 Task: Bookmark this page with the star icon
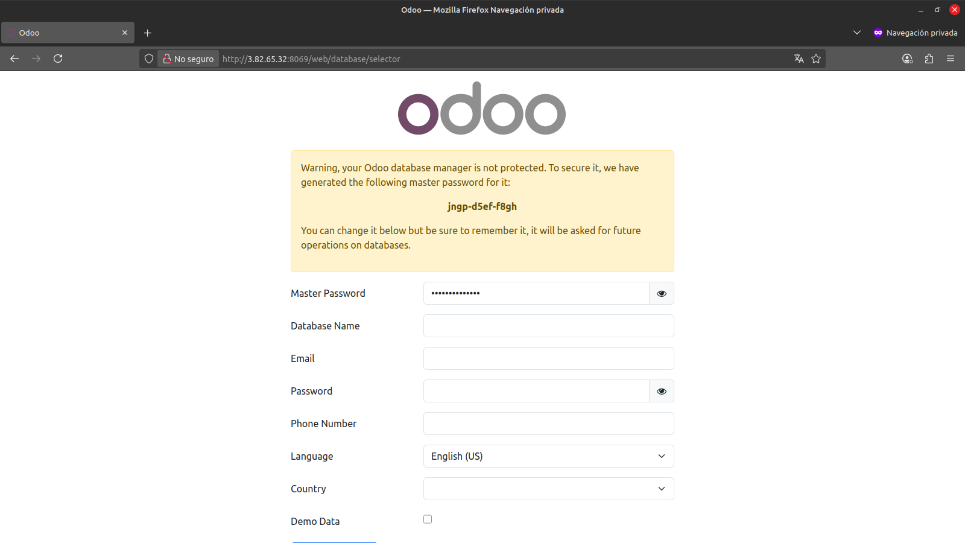coord(816,59)
